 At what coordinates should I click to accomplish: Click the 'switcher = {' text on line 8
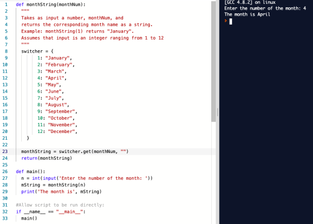37,51
